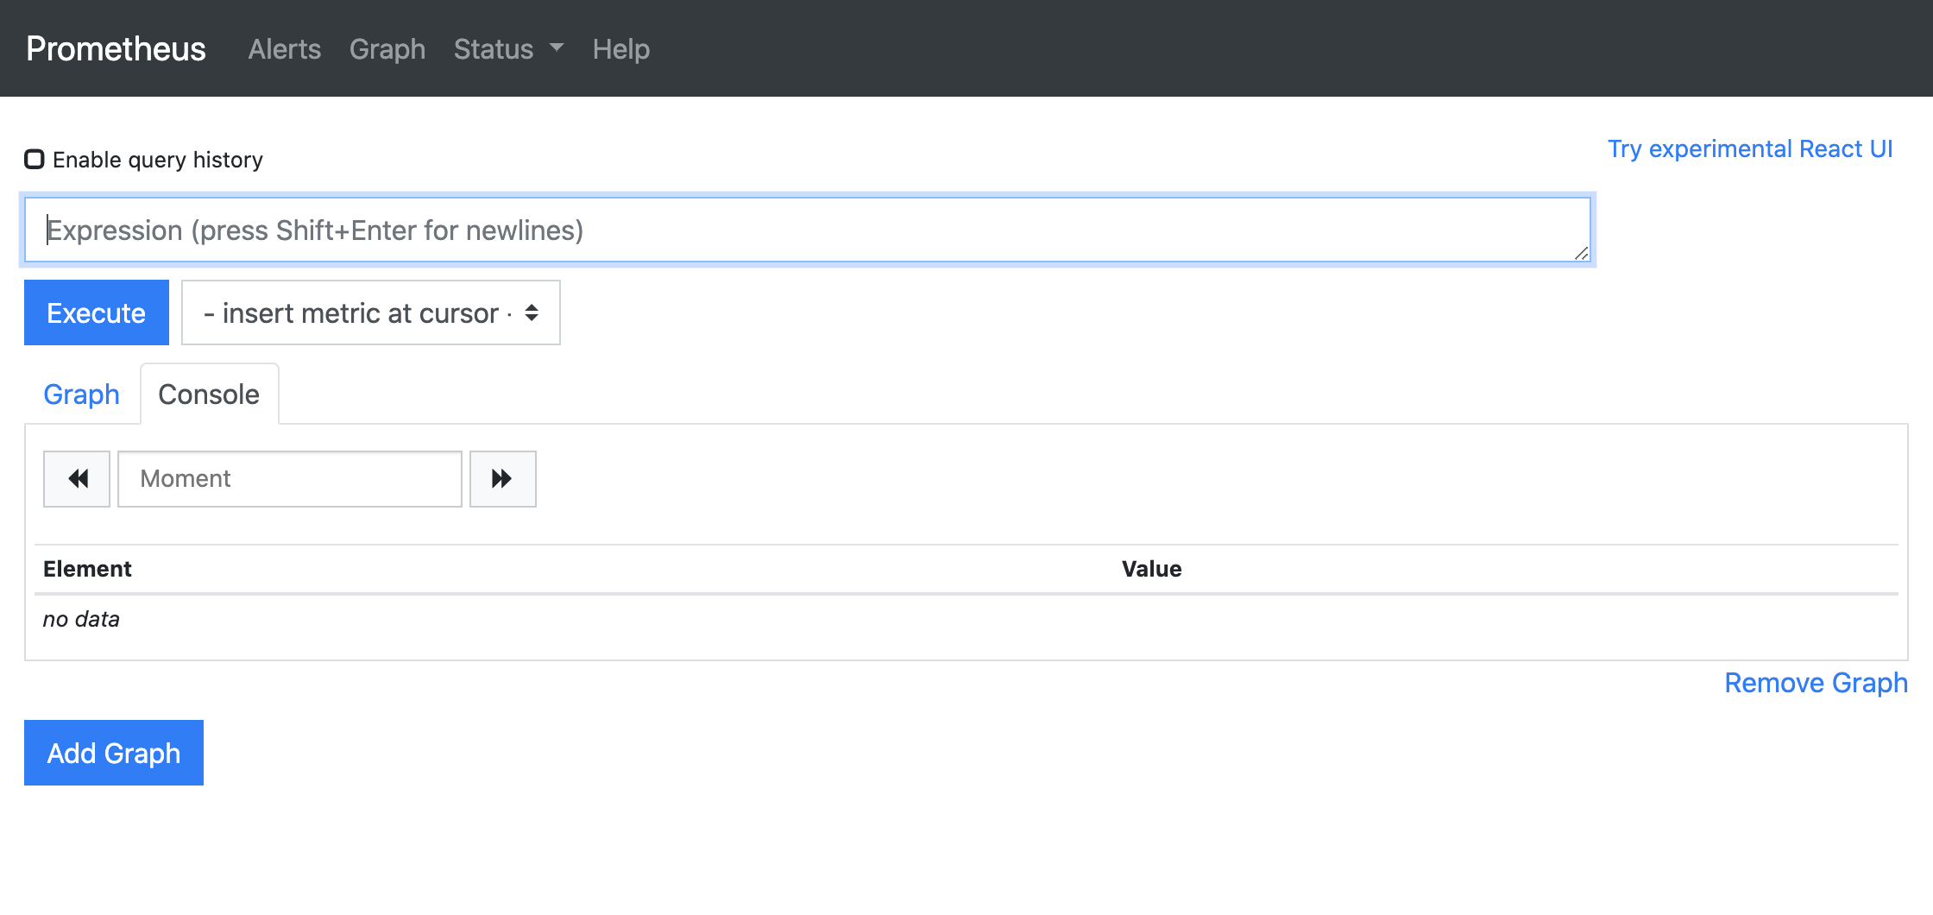Viewport: 1933px width, 915px height.
Task: Execute the current query
Action: (96, 312)
